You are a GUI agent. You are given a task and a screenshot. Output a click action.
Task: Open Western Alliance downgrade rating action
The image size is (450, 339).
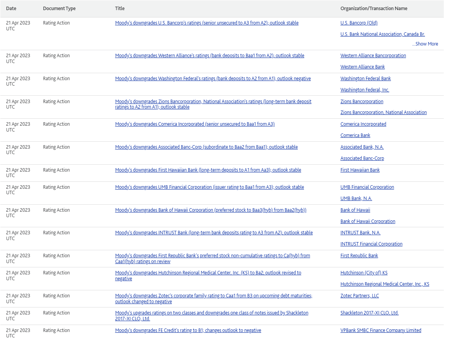[x=210, y=56]
